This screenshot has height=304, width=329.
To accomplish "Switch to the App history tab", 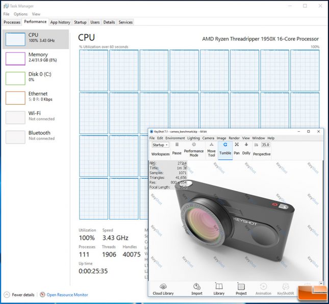I will tap(60, 22).
